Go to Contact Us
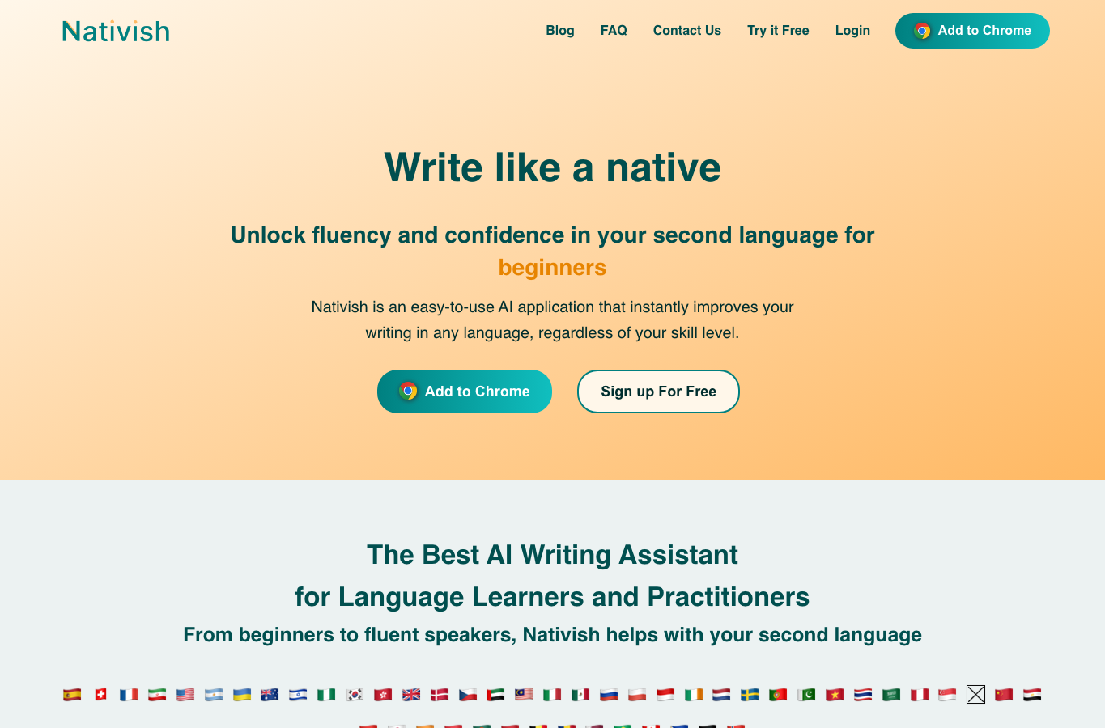Screen dimensions: 1105x728 coord(687,30)
